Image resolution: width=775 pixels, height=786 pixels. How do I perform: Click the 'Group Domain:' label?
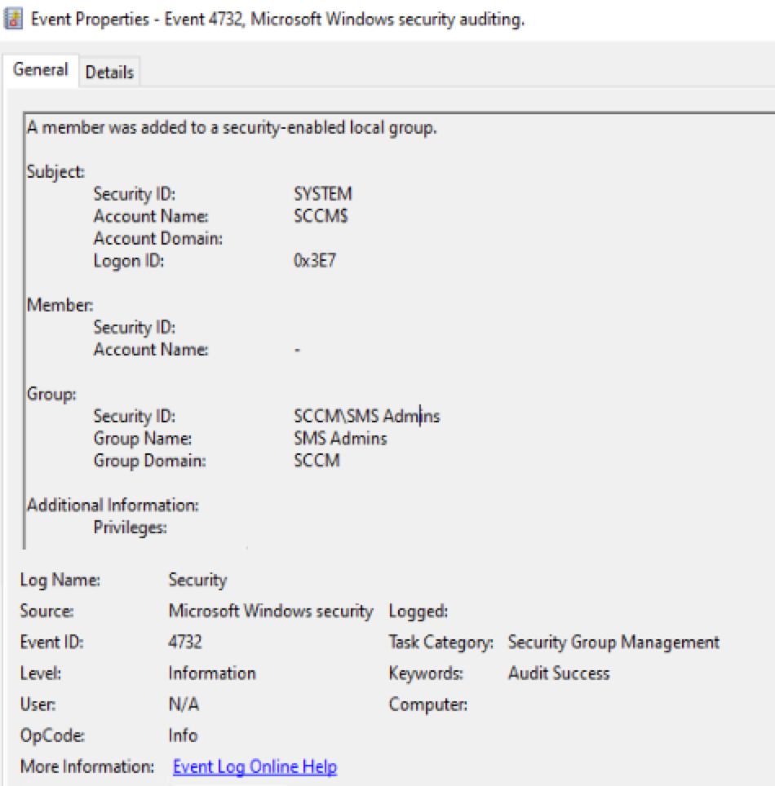pos(149,461)
